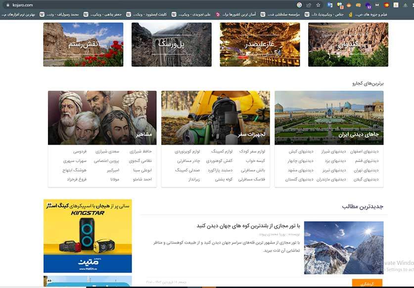The width and height of the screenshot is (414, 288).
Task: Click the share page icon in address bar
Action: pyautogui.click(x=309, y=5)
